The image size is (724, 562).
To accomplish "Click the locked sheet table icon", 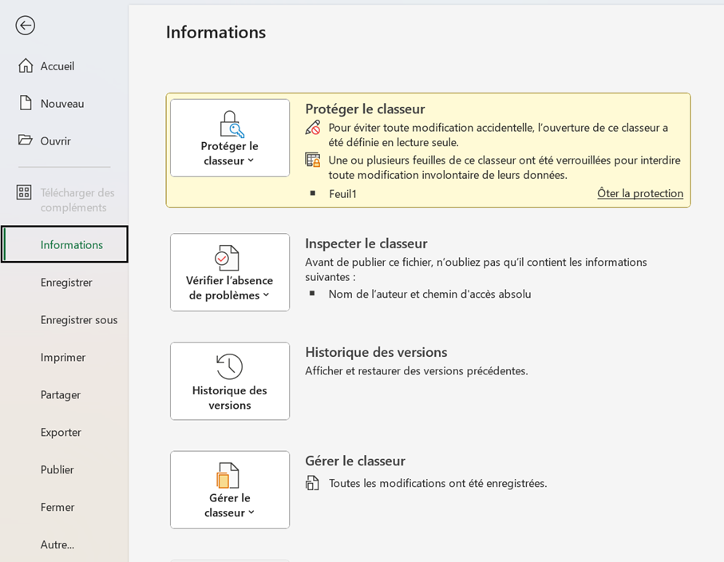I will point(313,160).
